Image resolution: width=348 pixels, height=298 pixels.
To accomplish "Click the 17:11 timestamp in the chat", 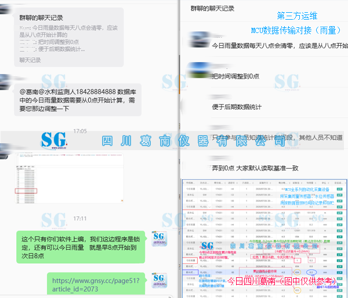I will (x=80, y=219).
